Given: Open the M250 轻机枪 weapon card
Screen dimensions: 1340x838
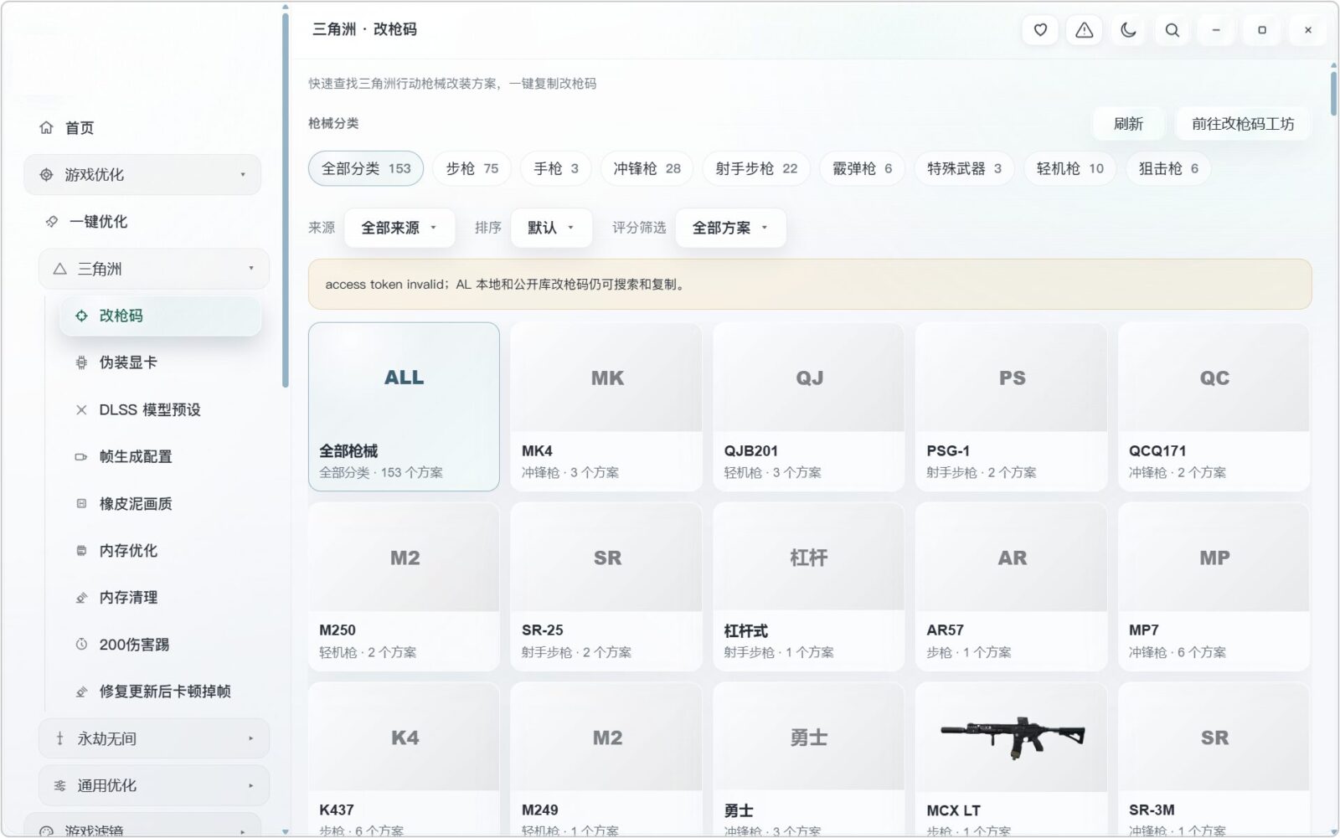Looking at the screenshot, I should point(404,587).
